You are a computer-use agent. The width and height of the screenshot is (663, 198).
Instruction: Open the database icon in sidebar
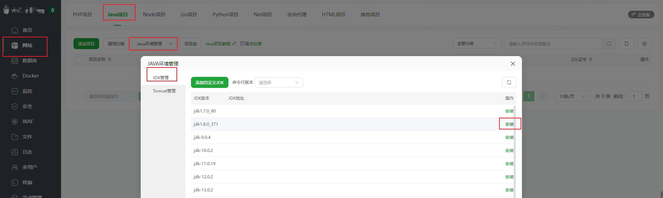[15, 61]
